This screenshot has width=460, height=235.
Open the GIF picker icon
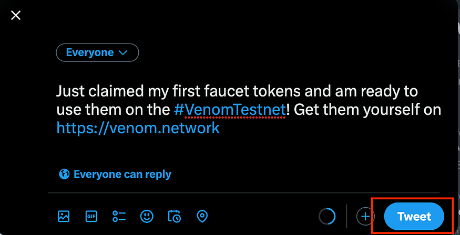tap(91, 216)
